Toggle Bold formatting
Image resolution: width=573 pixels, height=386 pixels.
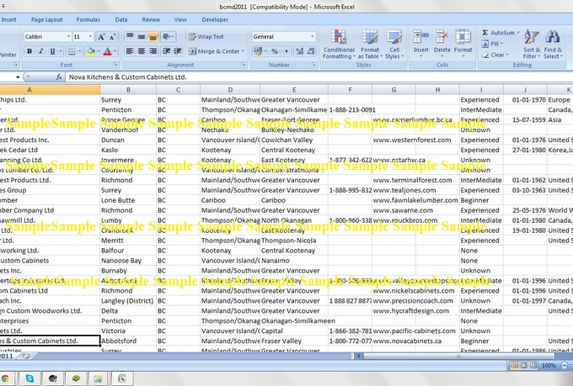coord(29,51)
